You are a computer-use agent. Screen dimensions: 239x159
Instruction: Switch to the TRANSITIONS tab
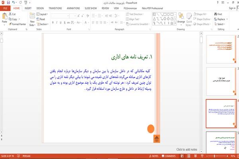pyautogui.click(x=55, y=8)
